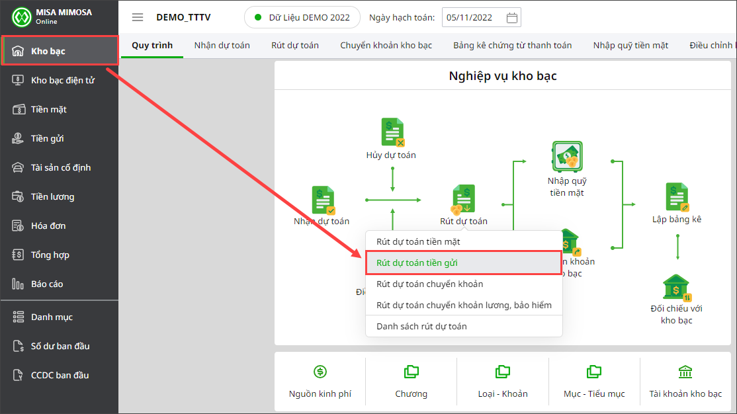Click the Tiền mặt sidebar label
Screen dimensions: 737x414
pos(49,110)
